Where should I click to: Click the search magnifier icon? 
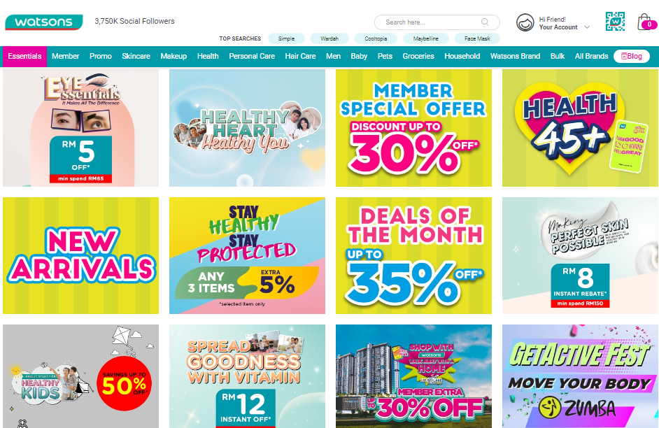point(485,22)
